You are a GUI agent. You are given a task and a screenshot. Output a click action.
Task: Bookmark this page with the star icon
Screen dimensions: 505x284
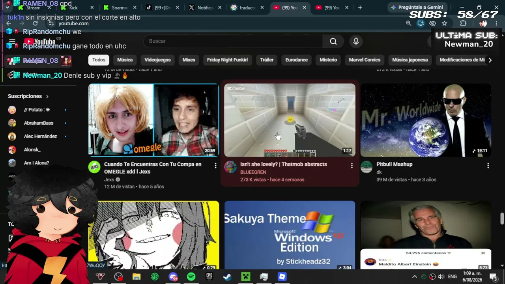[x=444, y=23]
